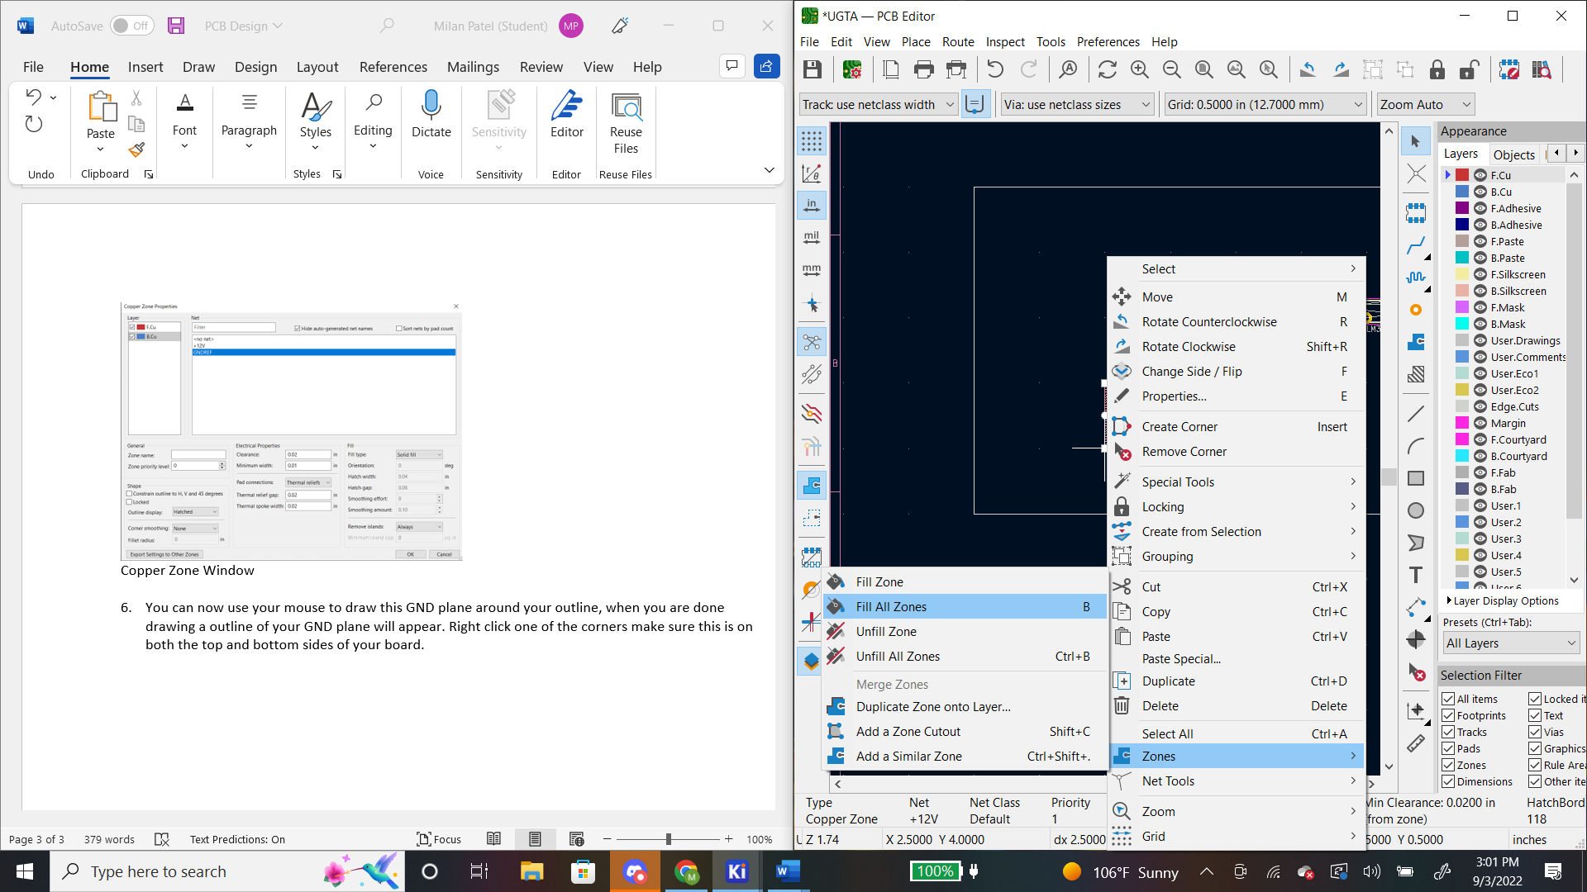Select the Draw Arc tool
The width and height of the screenshot is (1587, 892).
pyautogui.click(x=1416, y=446)
